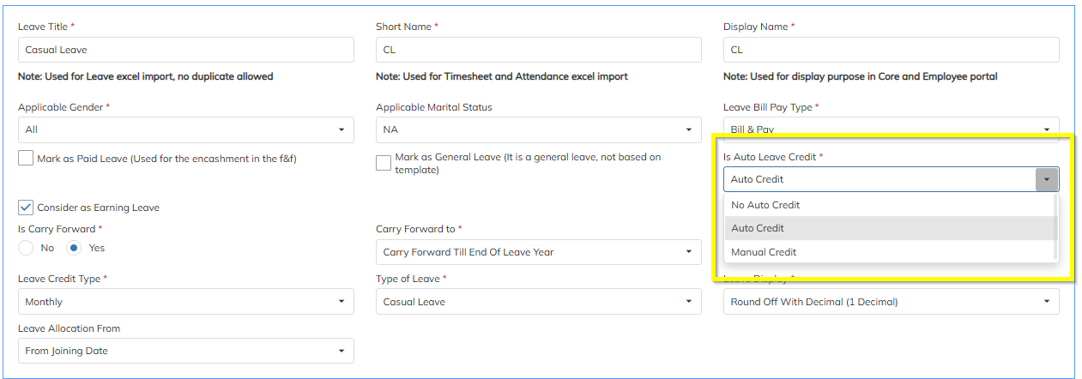This screenshot has height=379, width=1082.
Task: Open the Type of Leave dropdown
Action: click(x=538, y=302)
